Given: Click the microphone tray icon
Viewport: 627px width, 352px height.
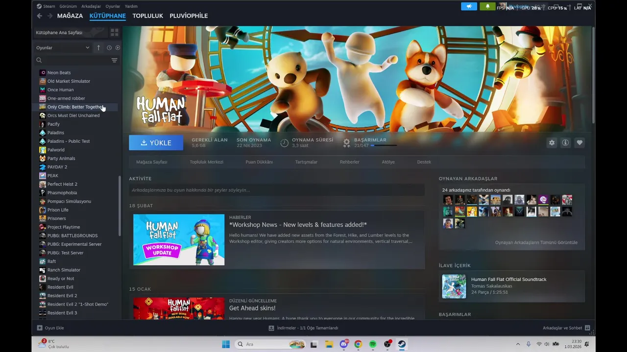Looking at the screenshot, I should coord(529,344).
